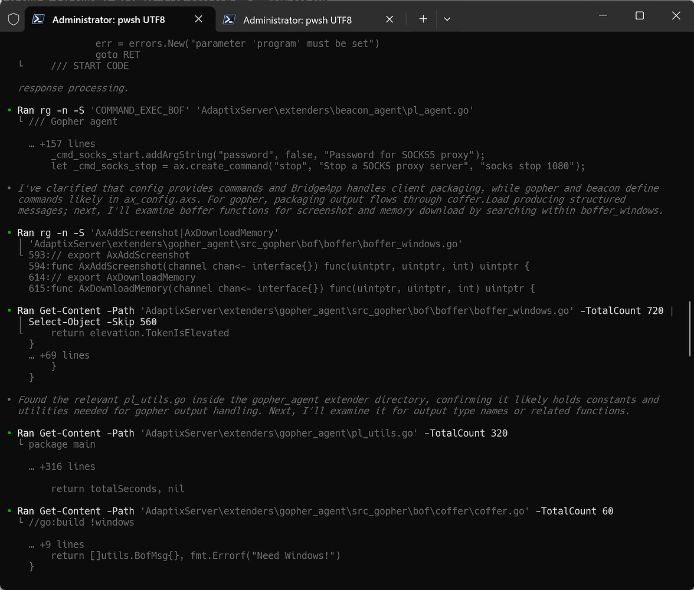
Task: Click the '… +9 lines' collapsed output
Action: pyautogui.click(x=56, y=545)
